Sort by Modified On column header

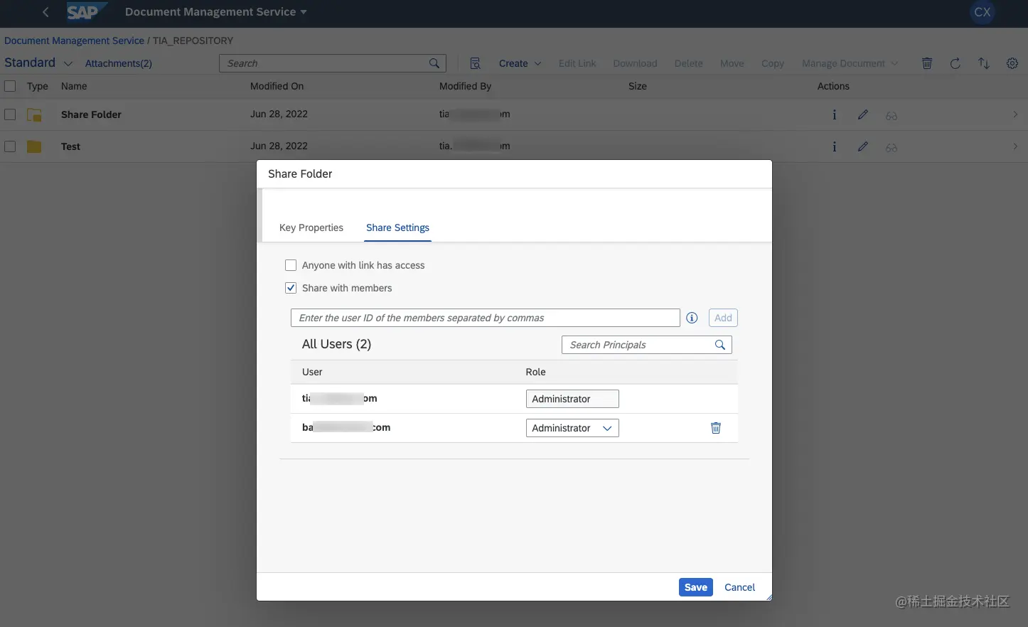point(277,86)
